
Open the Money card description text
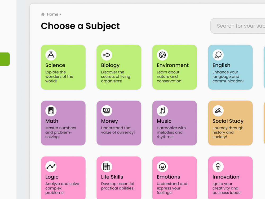(118, 130)
